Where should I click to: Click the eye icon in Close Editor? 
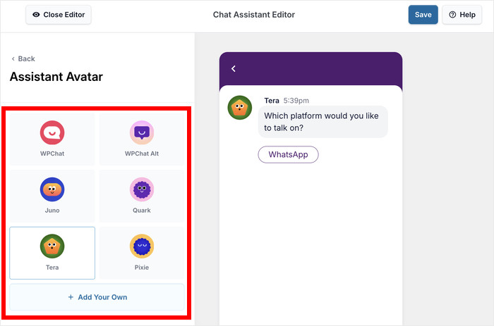click(x=36, y=15)
